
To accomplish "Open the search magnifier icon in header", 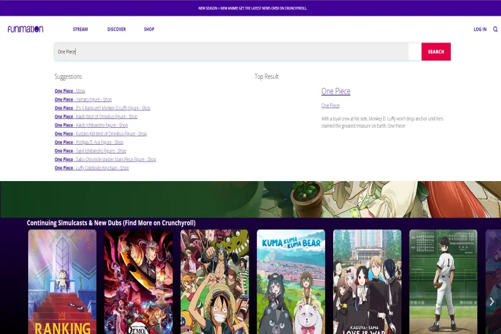I will 495,29.
